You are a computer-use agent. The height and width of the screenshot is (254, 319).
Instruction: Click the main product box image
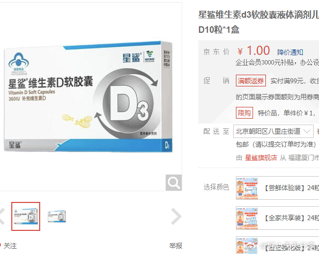(x=88, y=97)
